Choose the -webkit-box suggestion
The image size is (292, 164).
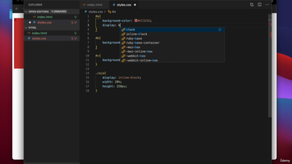pos(172,56)
